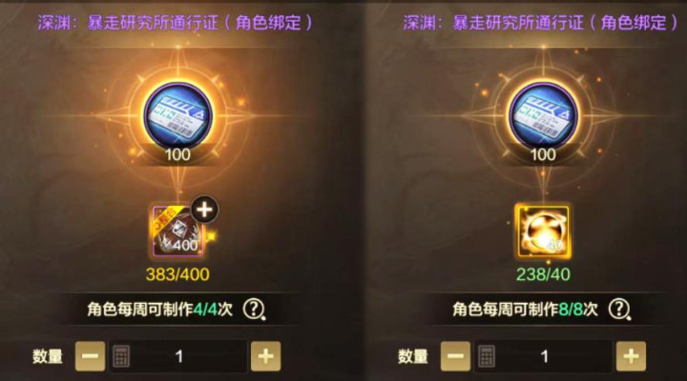Click the 100 count under left pass icon
687x381 pixels.
tap(177, 154)
